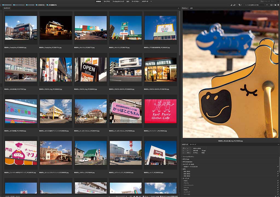Open the 公開 panel tab
The height and width of the screenshot is (197, 280).
point(191,8)
